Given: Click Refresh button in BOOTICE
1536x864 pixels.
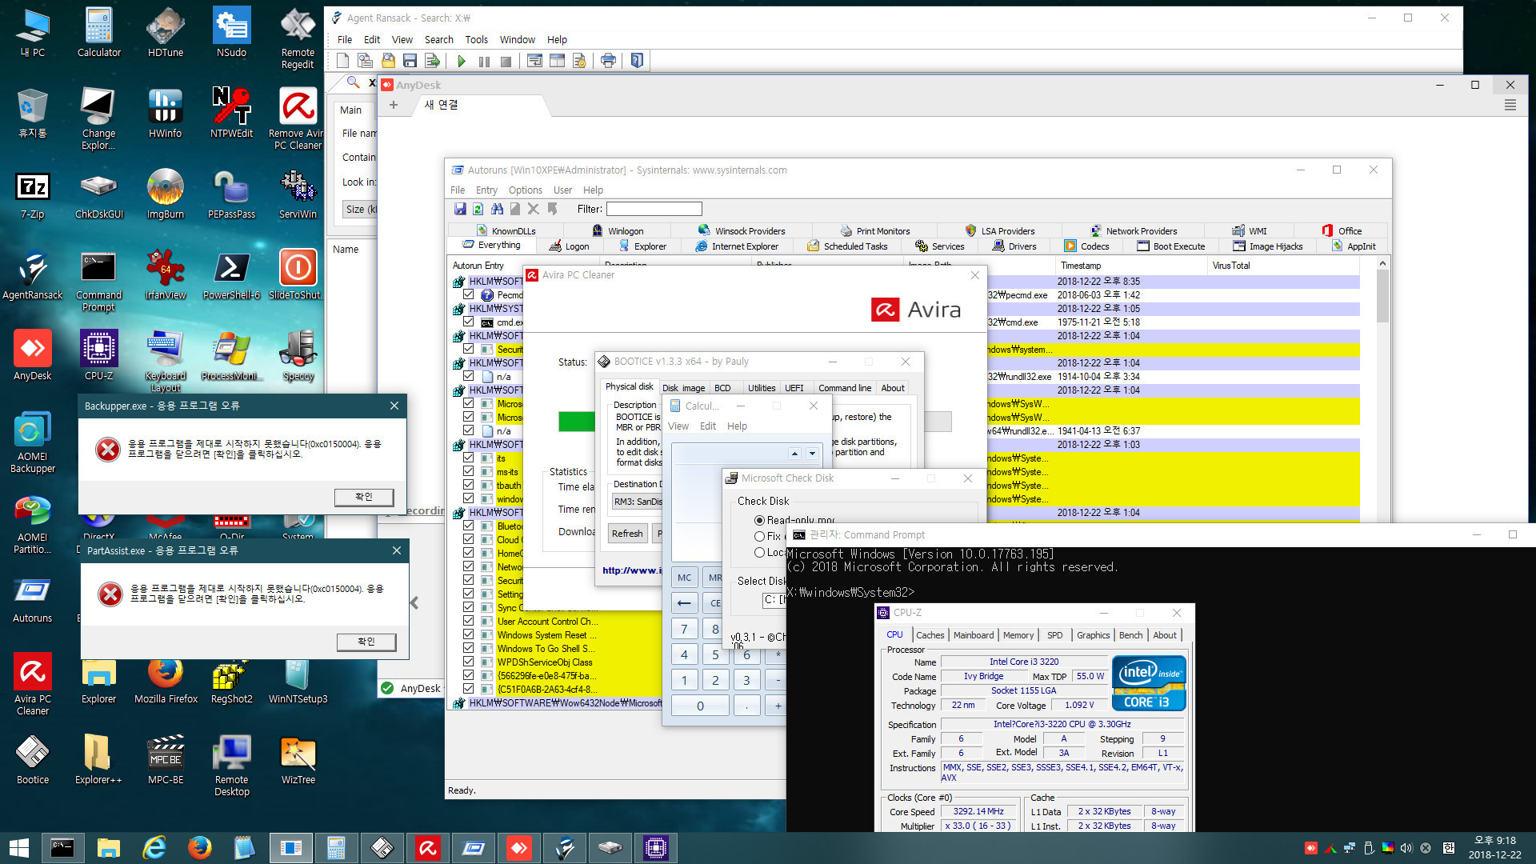Looking at the screenshot, I should pyautogui.click(x=627, y=534).
